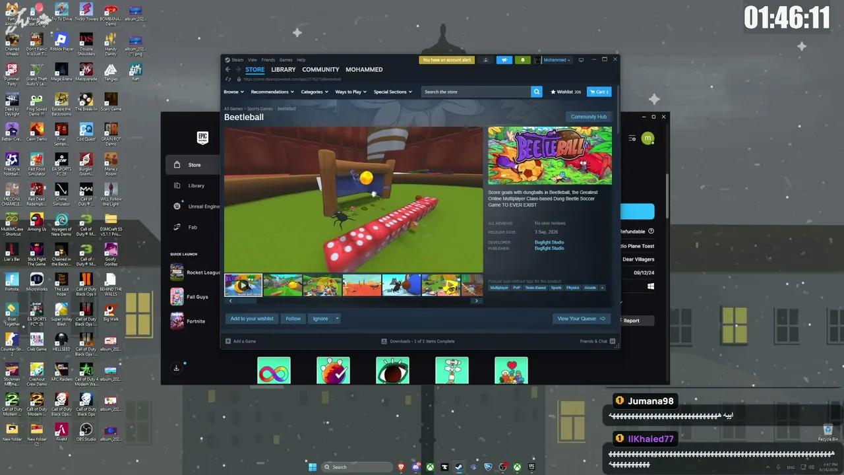
Task: Open the Steam friends icon button
Action: [x=486, y=60]
